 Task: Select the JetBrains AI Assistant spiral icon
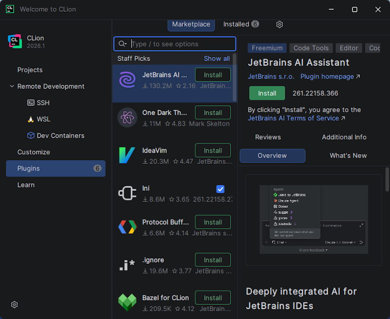[127, 80]
